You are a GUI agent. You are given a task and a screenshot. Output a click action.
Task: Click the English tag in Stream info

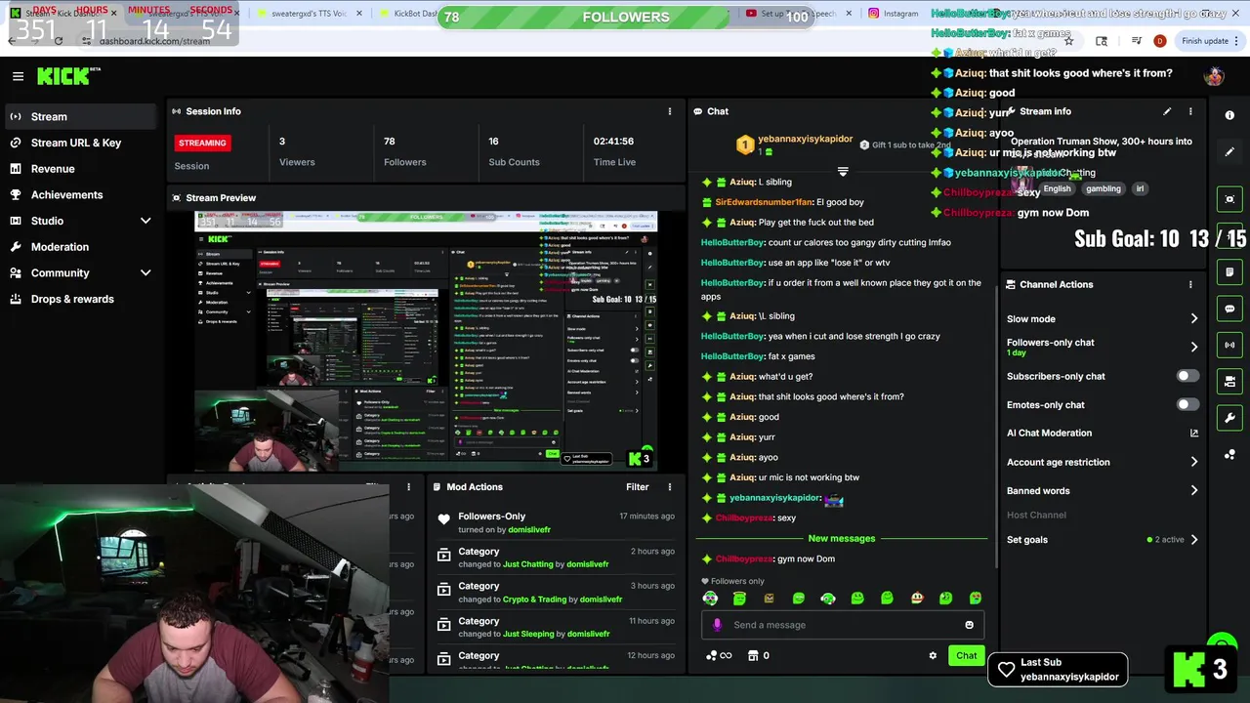pos(1057,188)
